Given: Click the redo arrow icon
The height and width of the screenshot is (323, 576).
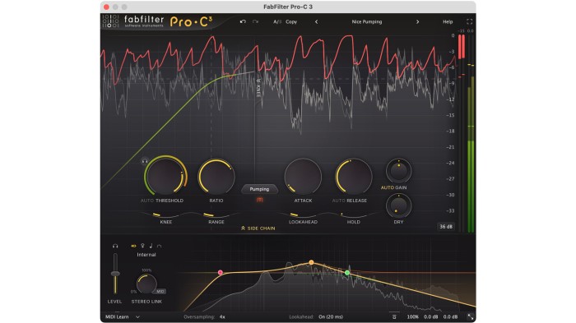Looking at the screenshot, I should pos(255,21).
